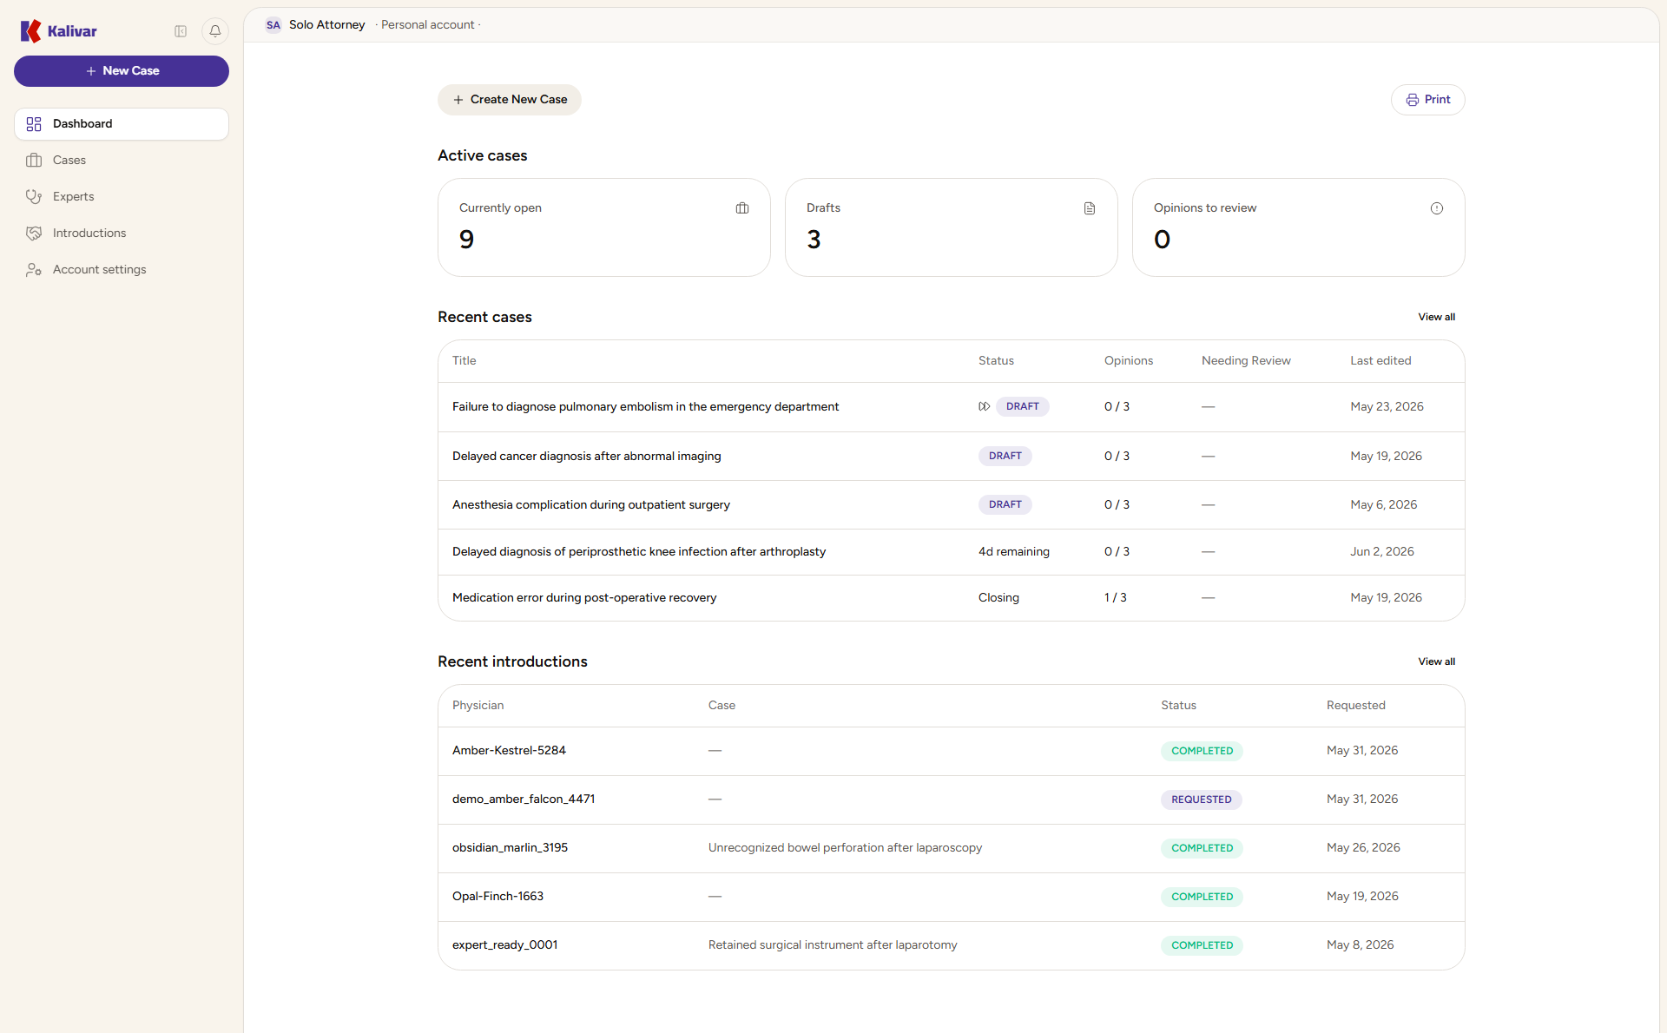Click the SA avatar badge

pyautogui.click(x=273, y=25)
